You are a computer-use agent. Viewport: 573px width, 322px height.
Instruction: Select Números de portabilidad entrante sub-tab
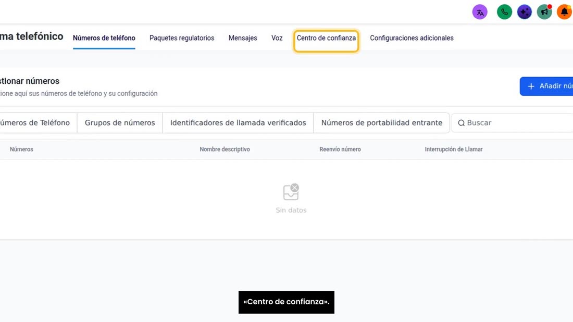click(x=381, y=123)
